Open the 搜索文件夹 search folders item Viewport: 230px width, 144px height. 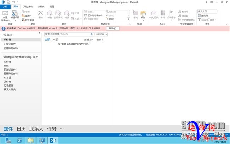coord(10,89)
